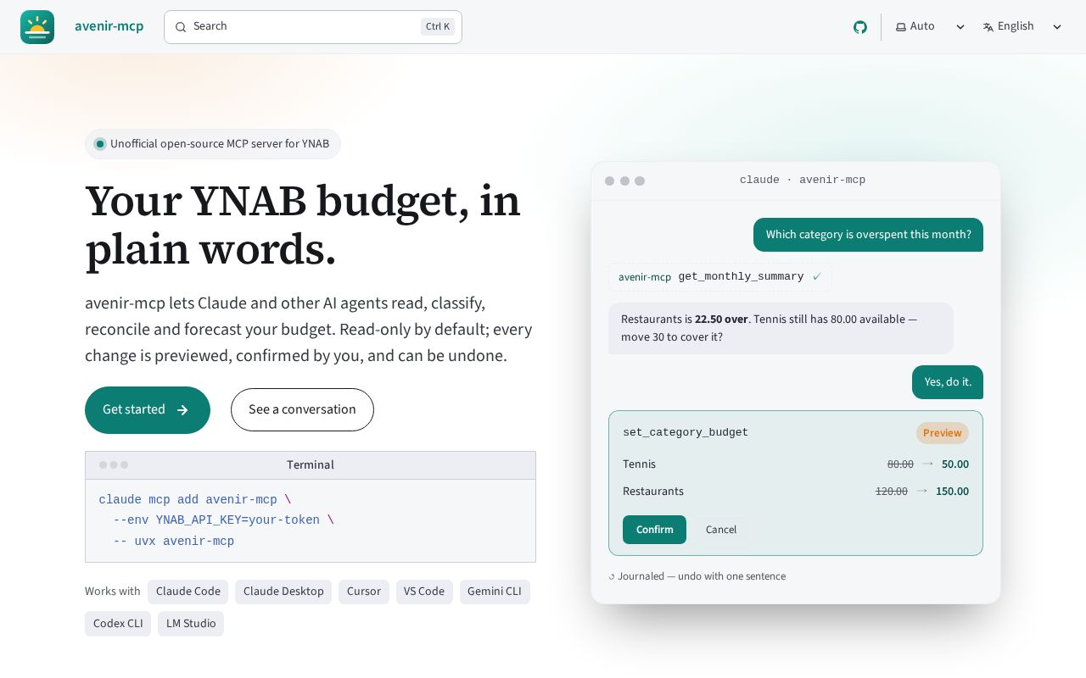Click the avenir-mcp sunrise logo icon

pyautogui.click(x=37, y=27)
